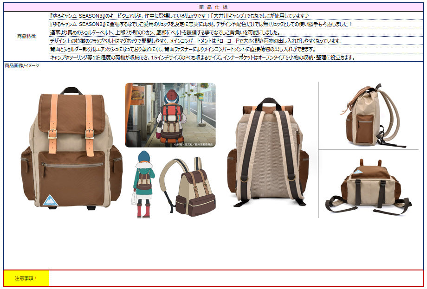427x289 pixels.
Task: Click the back-view photo showing mesh panel
Action: click(x=268, y=152)
